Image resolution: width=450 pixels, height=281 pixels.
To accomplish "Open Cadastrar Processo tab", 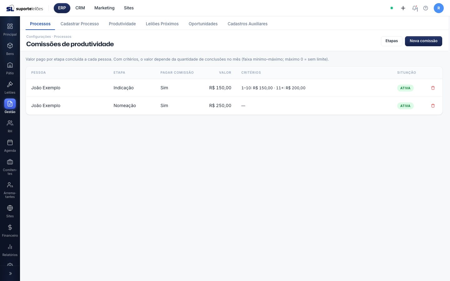I will tap(80, 24).
